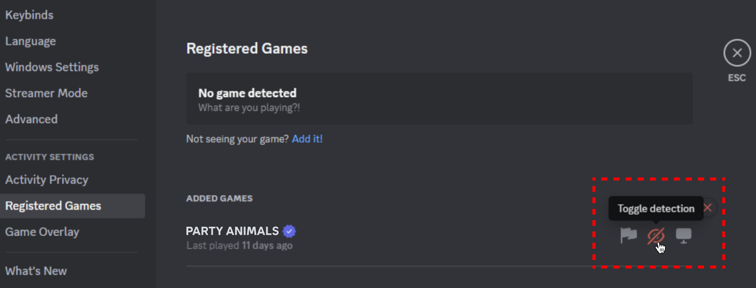This screenshot has width=756, height=288.
Task: Open the Keybinds settings page
Action: [x=29, y=15]
